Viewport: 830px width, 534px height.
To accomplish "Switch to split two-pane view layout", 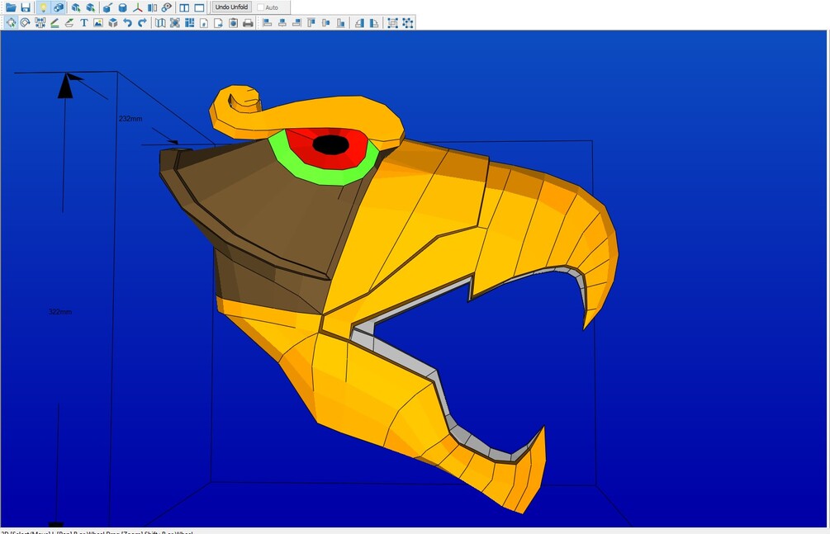I will [184, 7].
